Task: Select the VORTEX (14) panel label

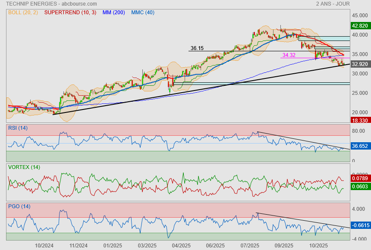Action: (24, 167)
